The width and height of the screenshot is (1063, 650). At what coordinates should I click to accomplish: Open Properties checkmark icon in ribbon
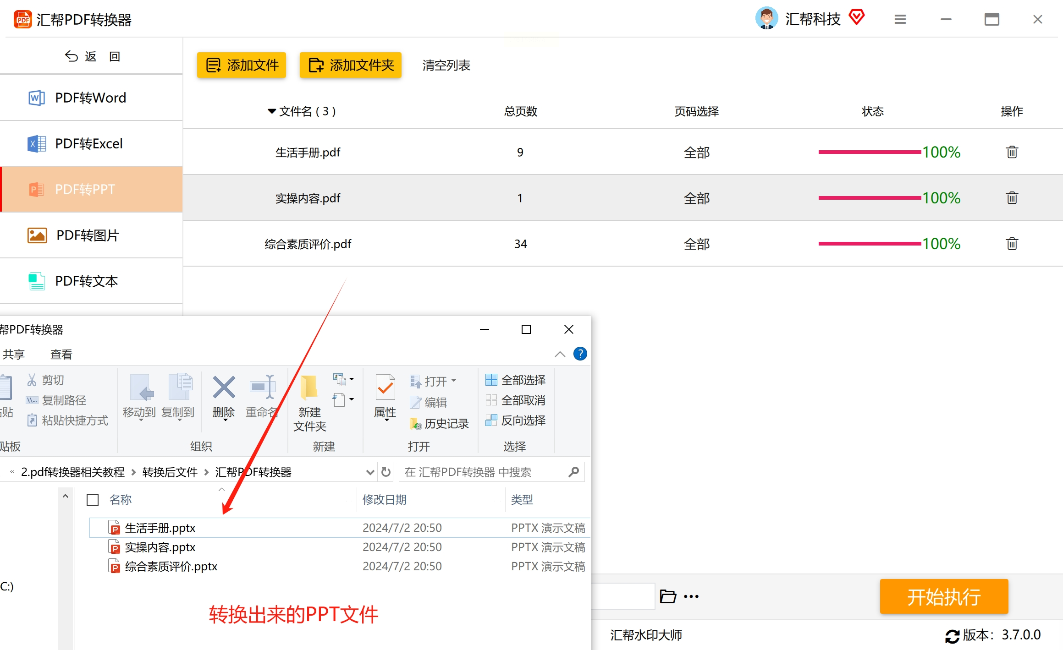385,388
